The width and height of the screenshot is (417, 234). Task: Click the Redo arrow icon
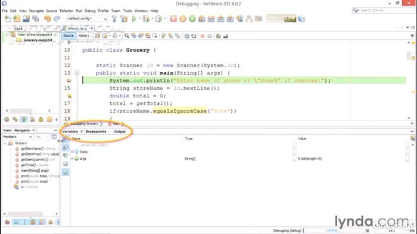57,19
